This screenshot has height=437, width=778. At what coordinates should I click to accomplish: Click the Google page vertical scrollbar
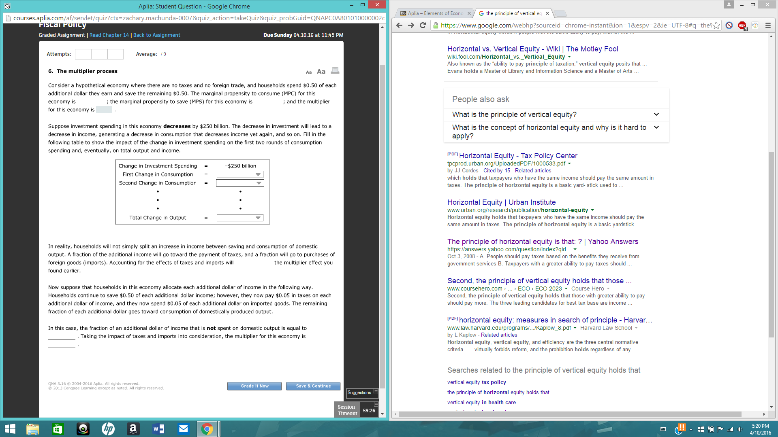(x=771, y=244)
